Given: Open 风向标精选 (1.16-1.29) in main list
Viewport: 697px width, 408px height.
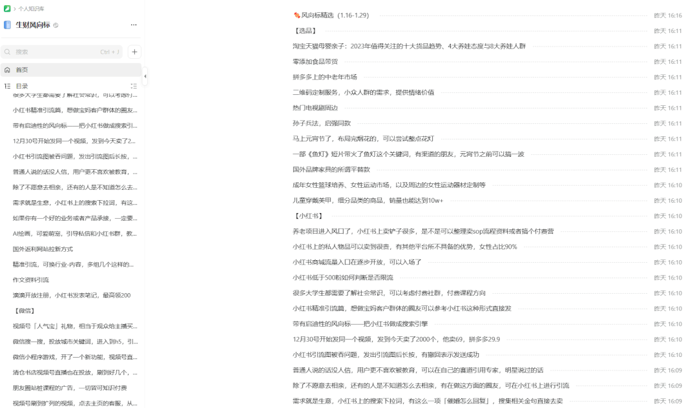Looking at the screenshot, I should (x=331, y=15).
